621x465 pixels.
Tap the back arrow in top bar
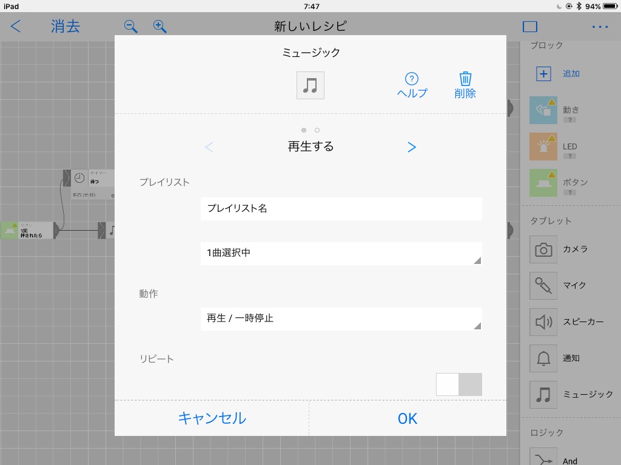[15, 27]
